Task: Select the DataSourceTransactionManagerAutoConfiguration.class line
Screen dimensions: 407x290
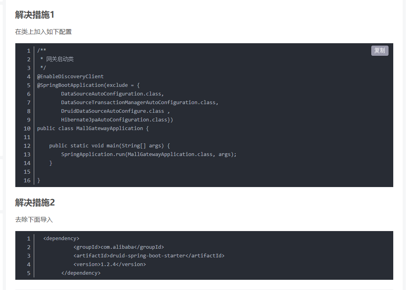Action: point(139,103)
